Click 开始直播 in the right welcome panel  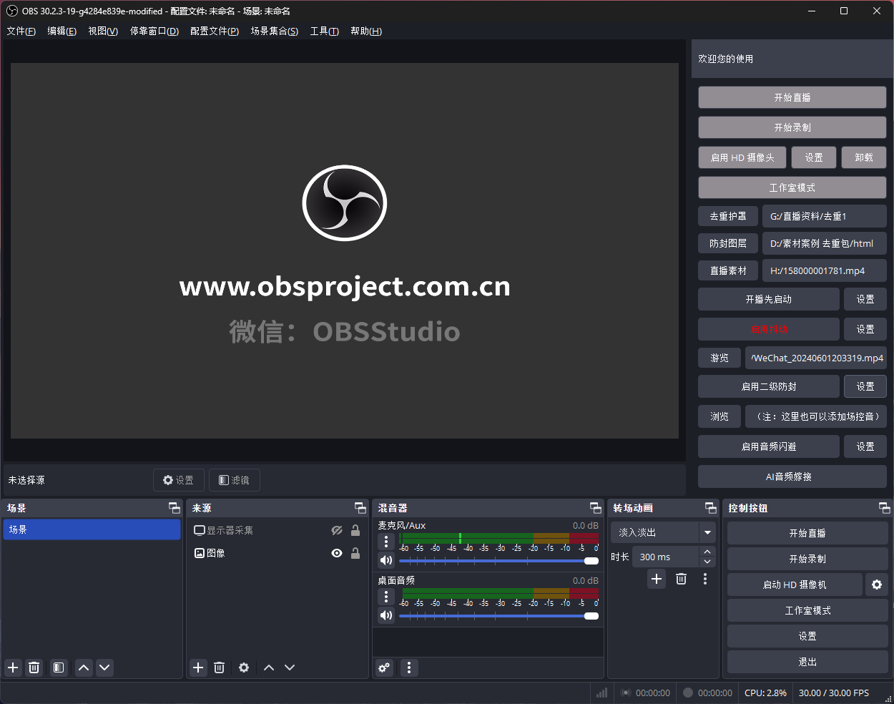792,97
